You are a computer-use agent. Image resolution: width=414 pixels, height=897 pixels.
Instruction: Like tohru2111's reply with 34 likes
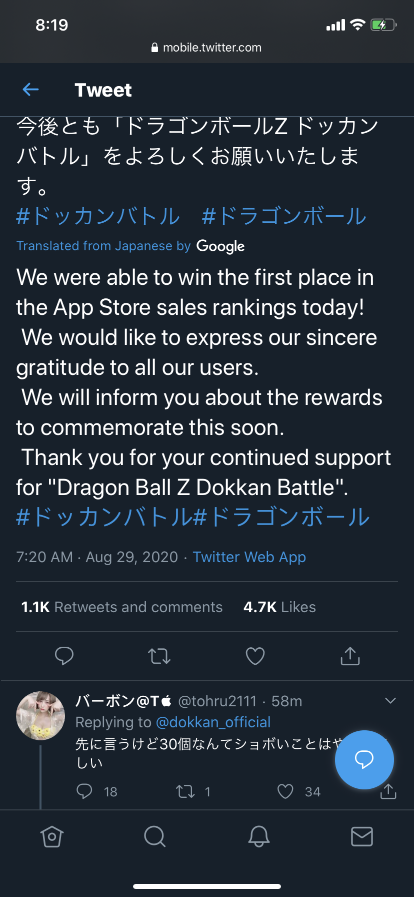click(x=285, y=791)
